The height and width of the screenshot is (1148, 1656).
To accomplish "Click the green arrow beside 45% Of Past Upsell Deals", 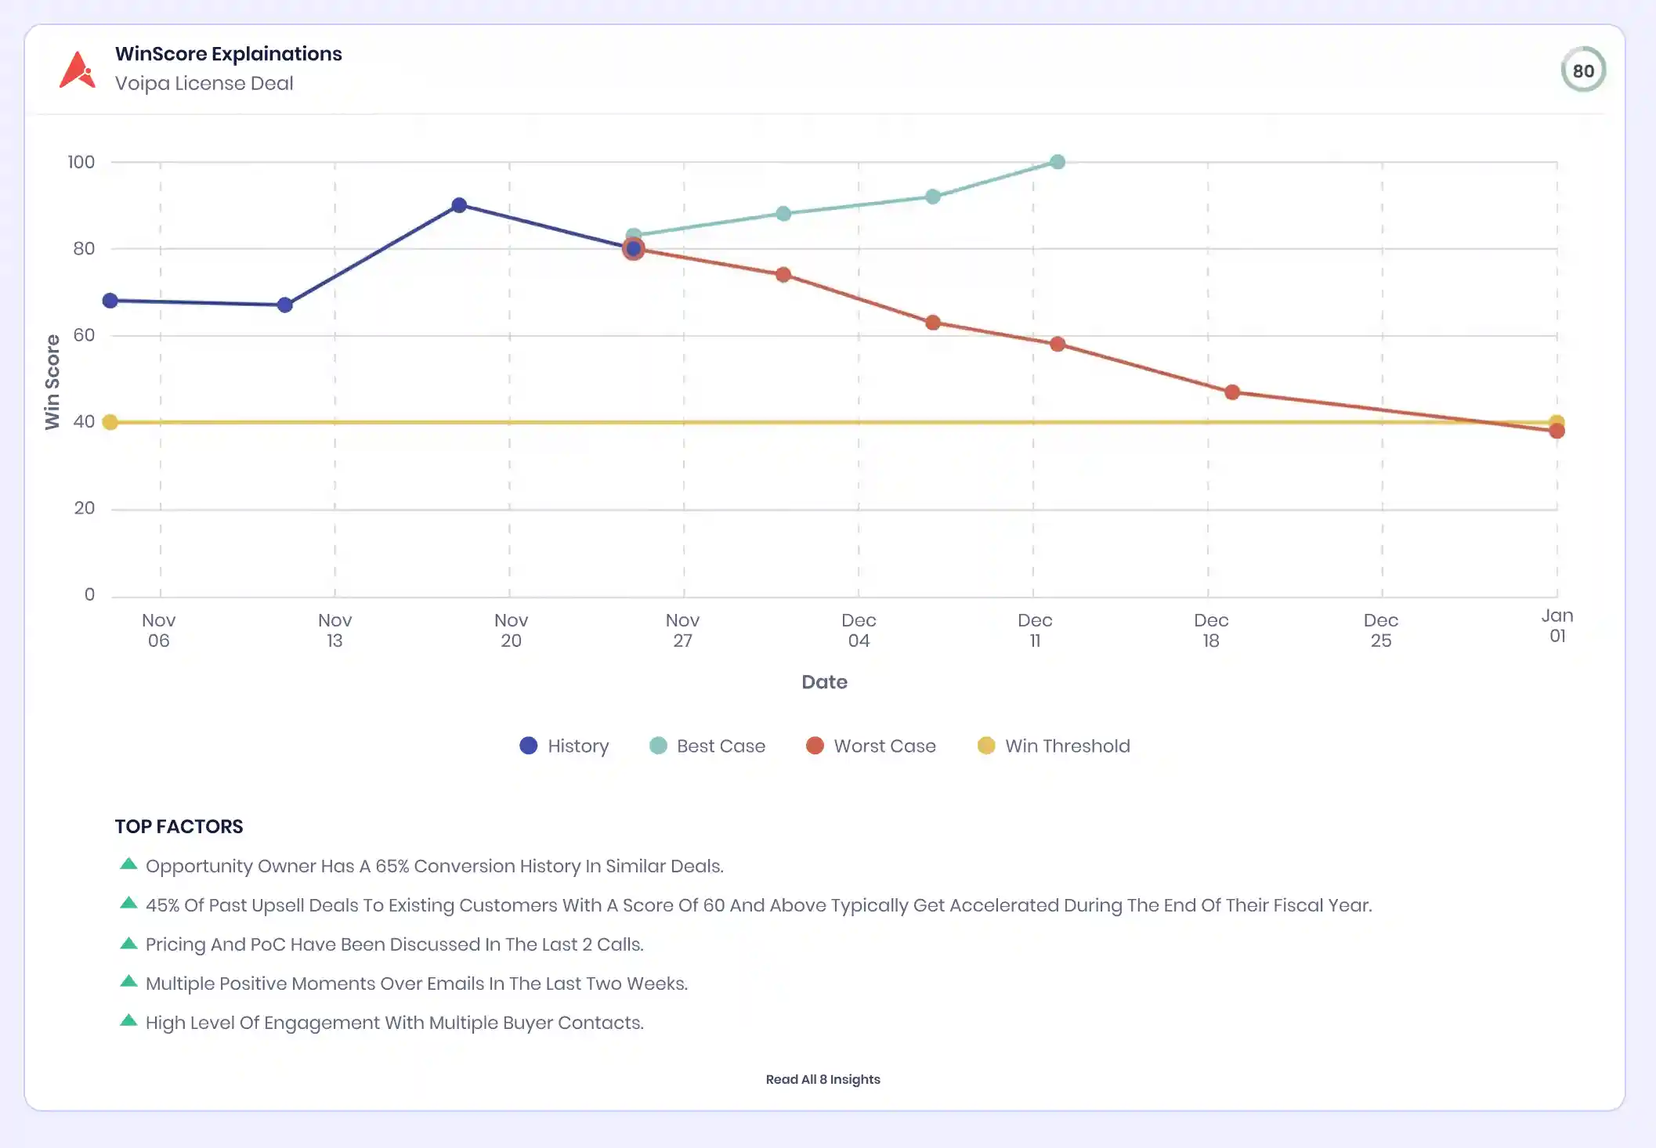I will [x=128, y=904].
